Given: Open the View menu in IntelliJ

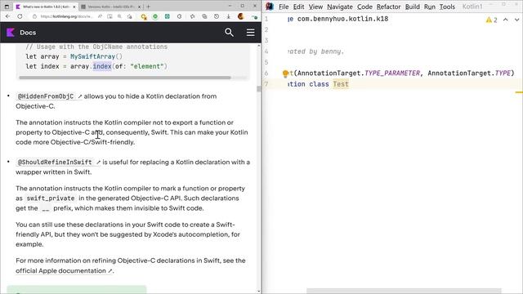Looking at the screenshot, I should [315, 7].
